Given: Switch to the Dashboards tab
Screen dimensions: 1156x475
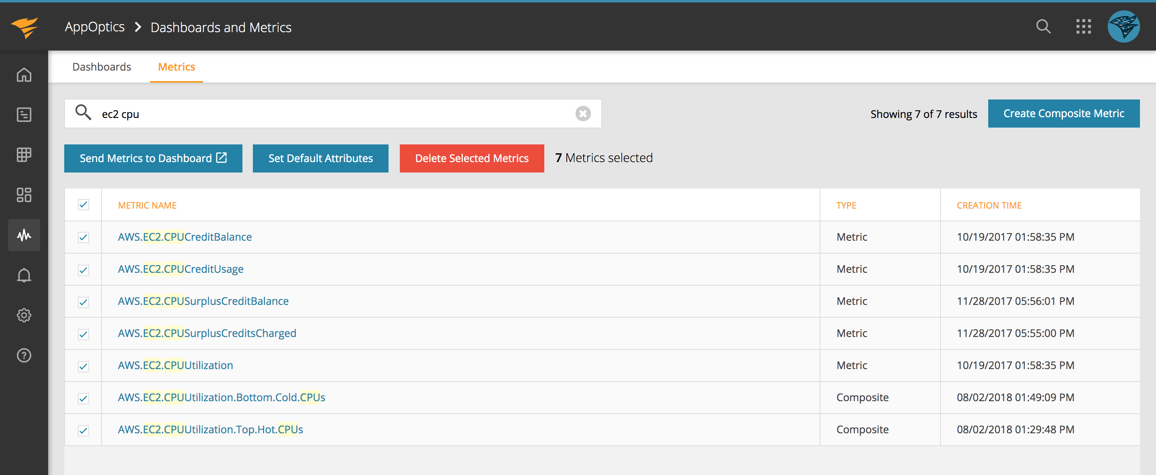Looking at the screenshot, I should [102, 67].
